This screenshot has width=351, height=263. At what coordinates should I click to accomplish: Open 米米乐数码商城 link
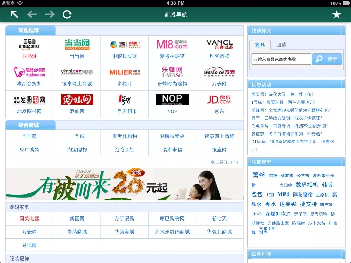click(172, 232)
